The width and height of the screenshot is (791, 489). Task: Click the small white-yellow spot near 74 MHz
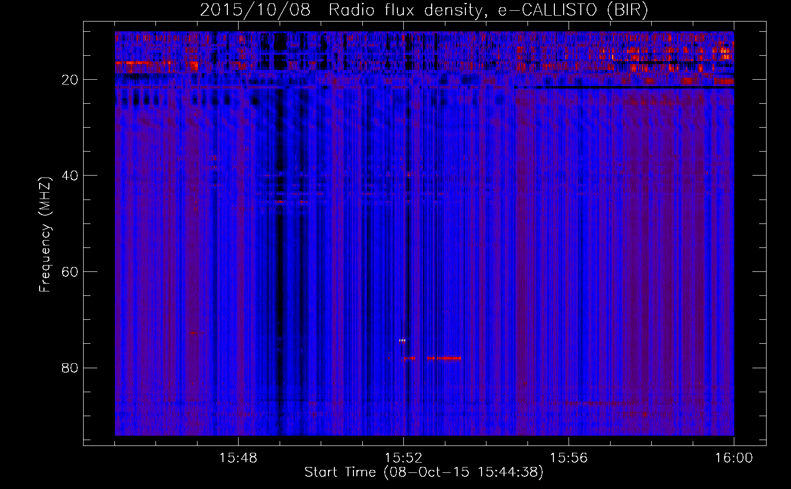pos(402,340)
